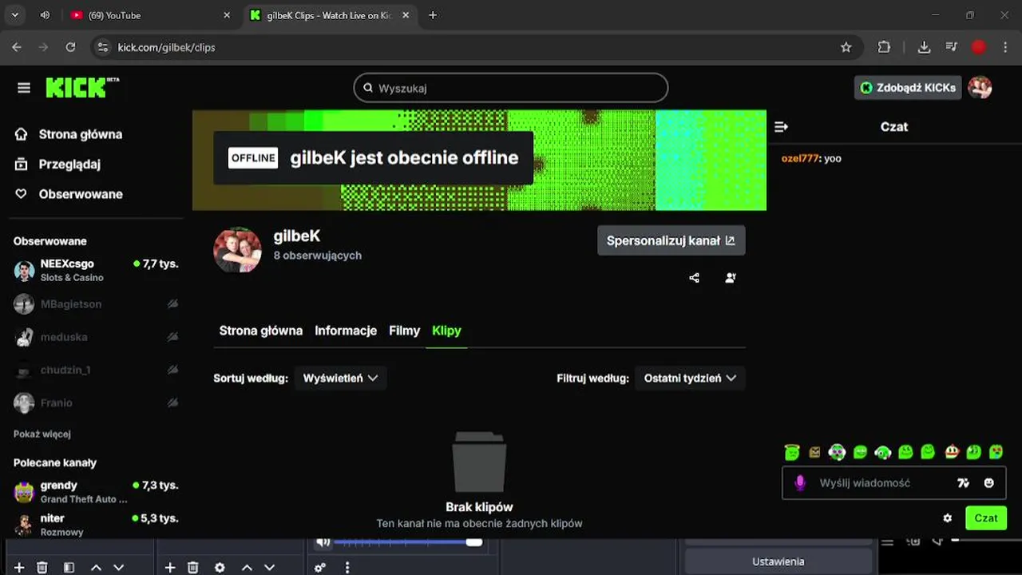Image resolution: width=1022 pixels, height=575 pixels.
Task: Bookmark this page with the star icon
Action: pos(846,47)
